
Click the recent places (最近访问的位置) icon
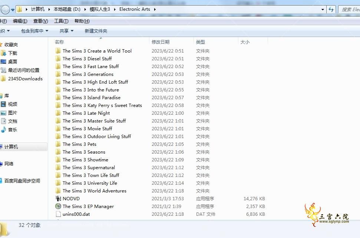(x=3, y=70)
